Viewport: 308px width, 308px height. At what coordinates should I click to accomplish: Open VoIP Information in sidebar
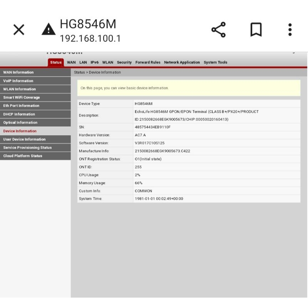pos(35,81)
